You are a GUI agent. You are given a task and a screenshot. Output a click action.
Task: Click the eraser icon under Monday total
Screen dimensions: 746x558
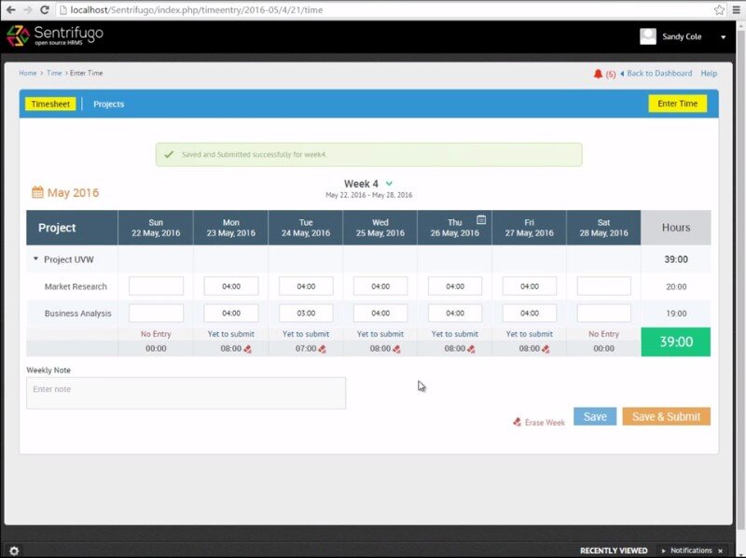[x=248, y=349]
